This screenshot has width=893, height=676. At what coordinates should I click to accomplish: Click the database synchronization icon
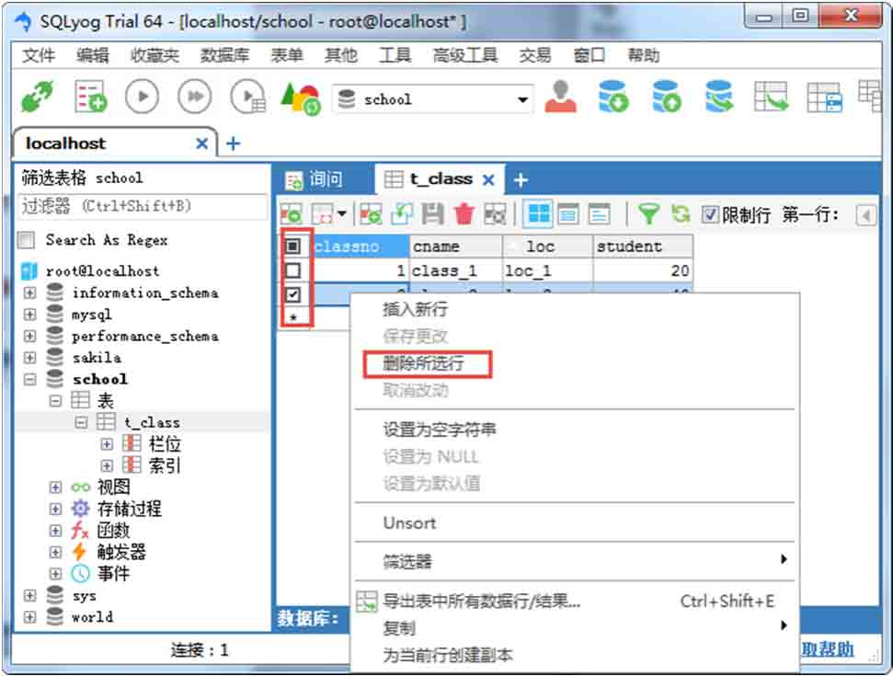click(x=719, y=96)
